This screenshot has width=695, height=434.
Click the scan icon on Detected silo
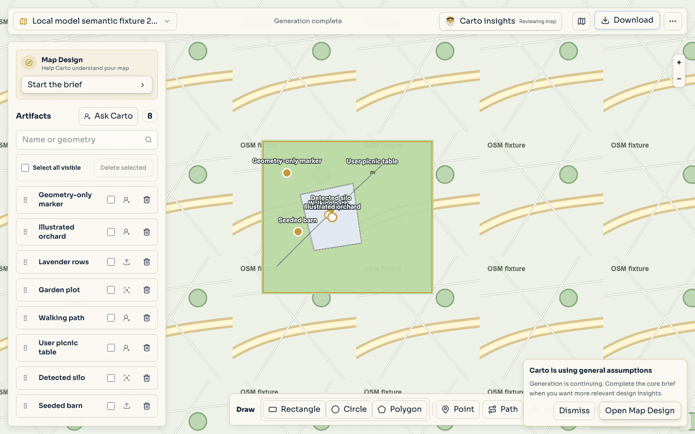(126, 378)
